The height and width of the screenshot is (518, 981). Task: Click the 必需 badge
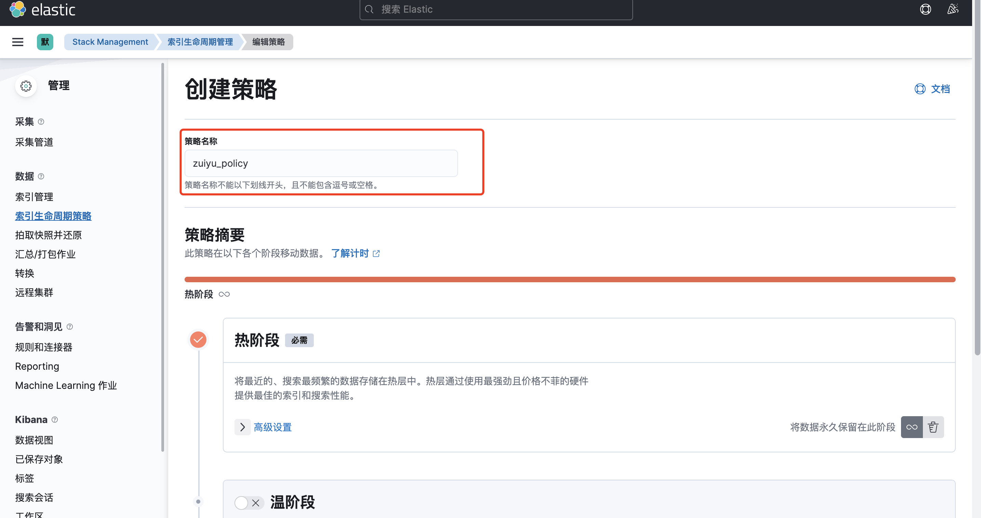tap(299, 340)
